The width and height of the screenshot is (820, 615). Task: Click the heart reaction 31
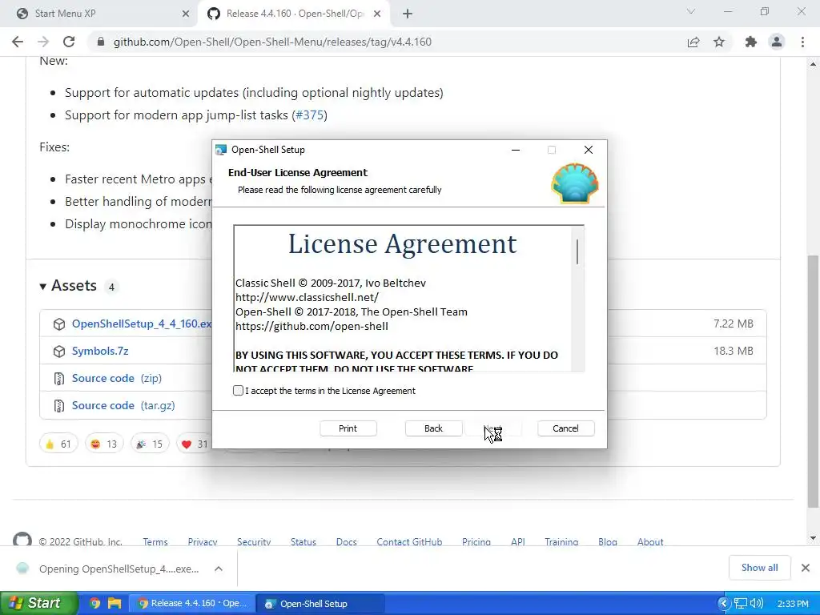195,444
